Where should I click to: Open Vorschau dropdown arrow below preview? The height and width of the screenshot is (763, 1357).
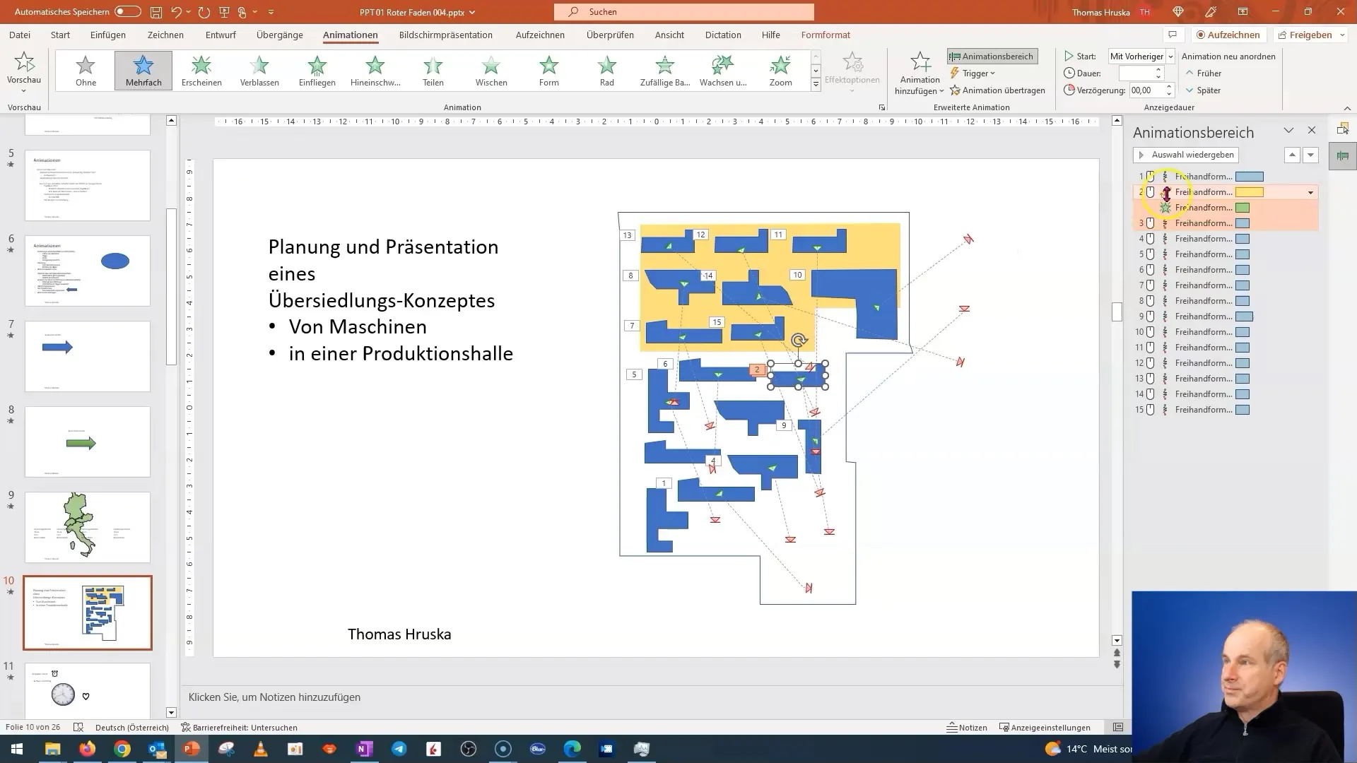(24, 91)
